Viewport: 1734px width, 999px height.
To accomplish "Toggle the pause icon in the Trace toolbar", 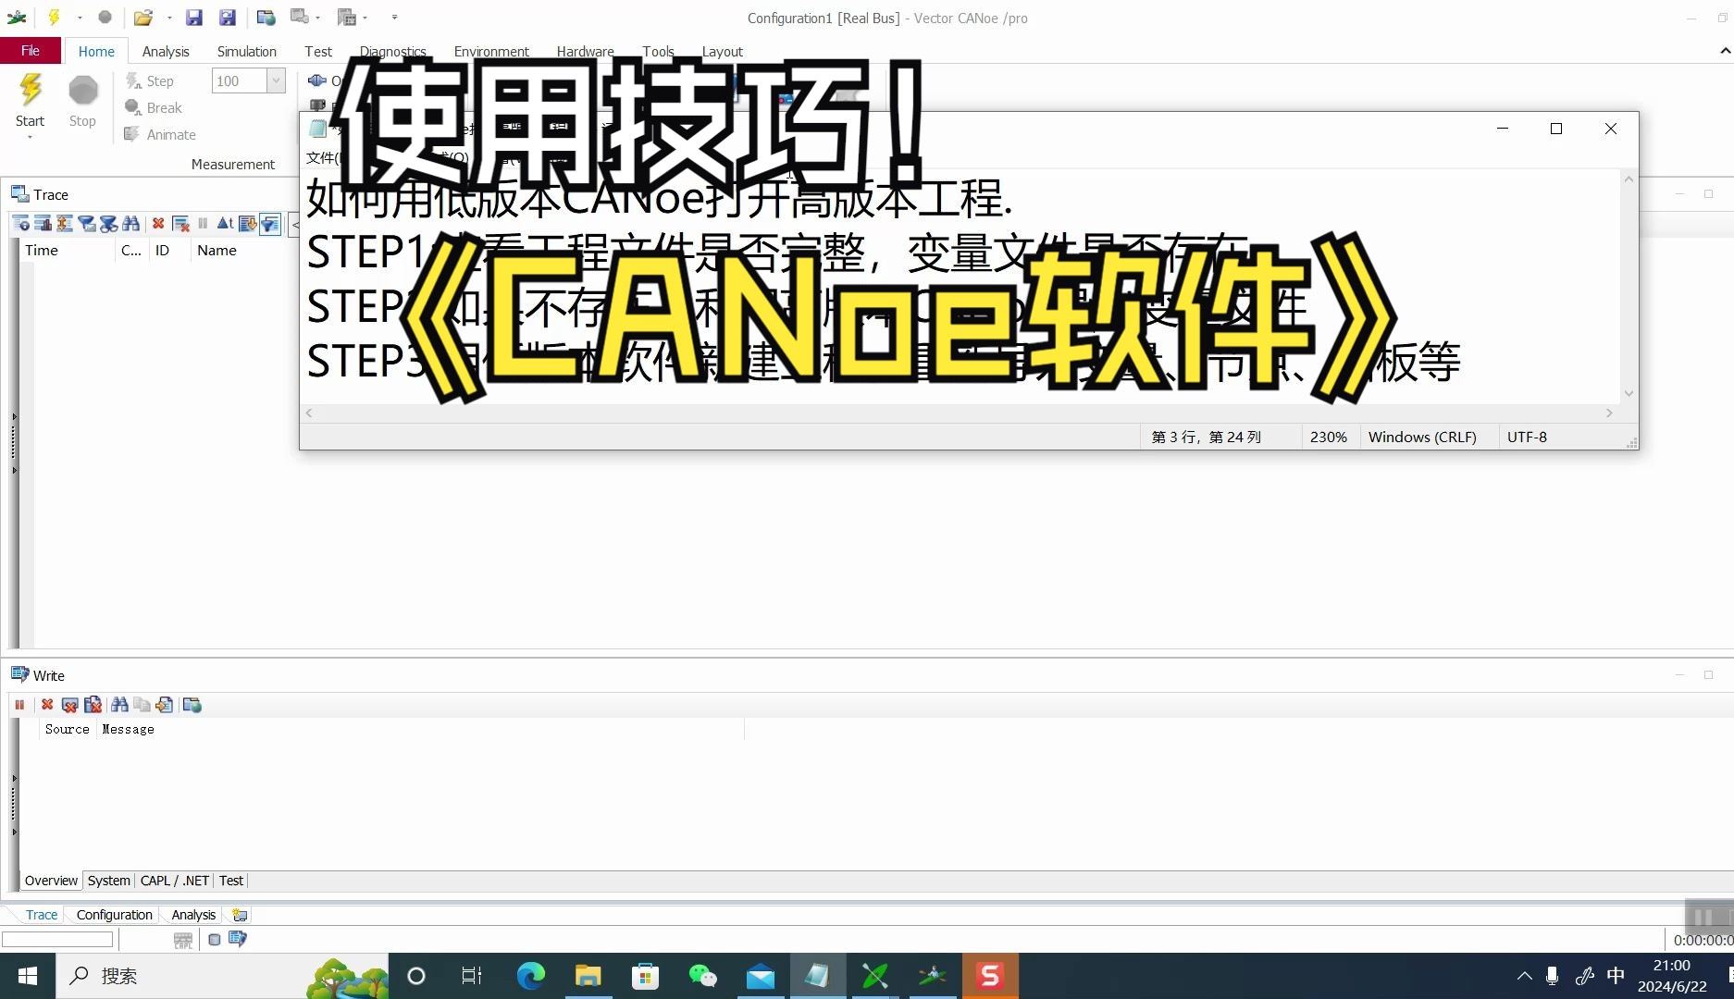I will click(203, 223).
